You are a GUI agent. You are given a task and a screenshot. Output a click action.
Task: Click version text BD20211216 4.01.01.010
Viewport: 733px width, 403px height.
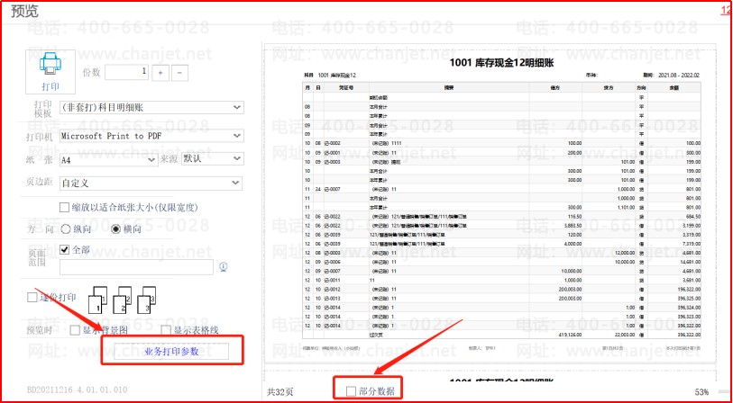tap(78, 390)
